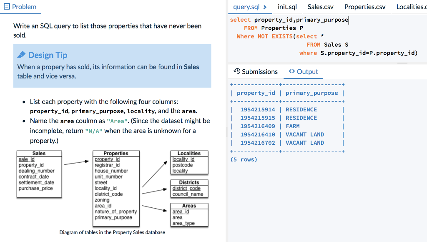
Task: Click the property_id column header in output
Action: pos(256,93)
